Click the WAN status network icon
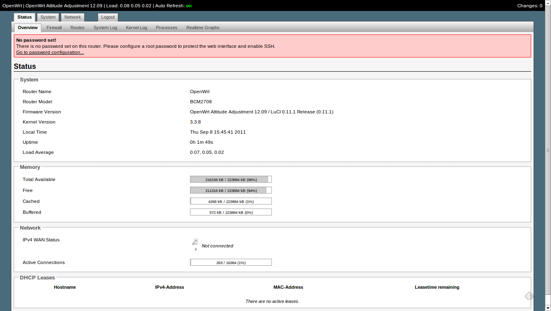551x311 pixels. [195, 242]
